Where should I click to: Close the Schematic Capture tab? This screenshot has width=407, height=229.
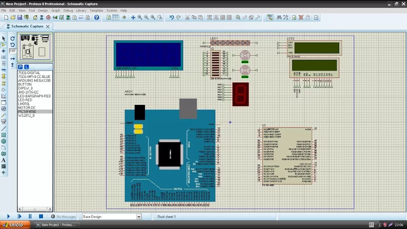48,26
